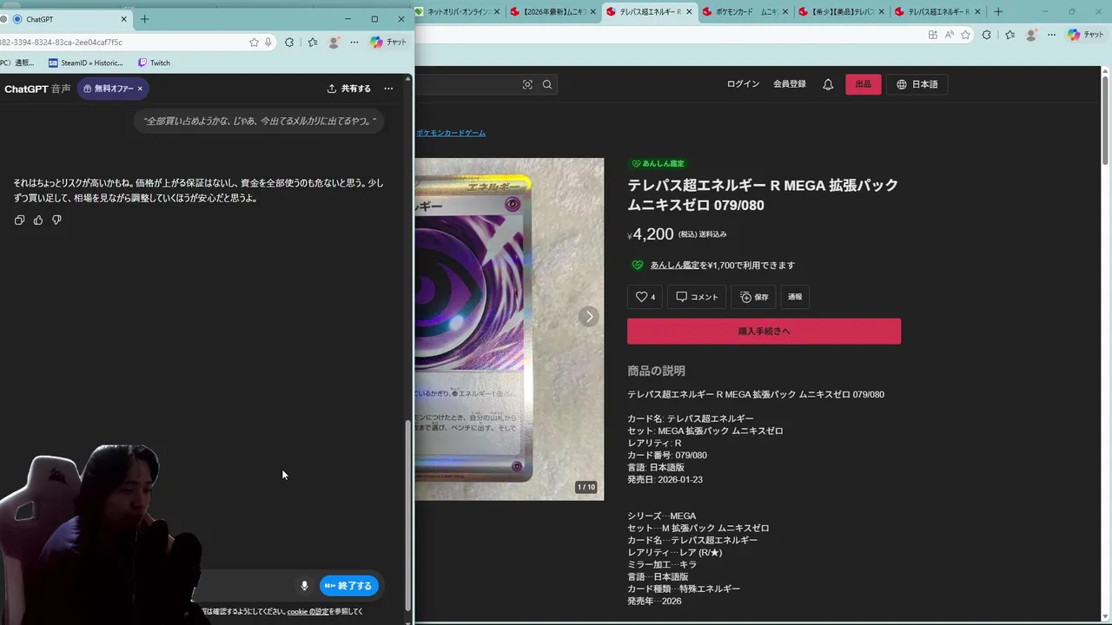This screenshot has width=1112, height=625.
Task: Favorite the ChatGPT page using the star icon
Action: 254,42
